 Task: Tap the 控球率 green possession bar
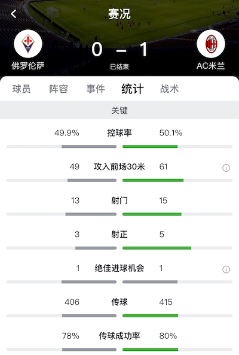[x=150, y=147]
